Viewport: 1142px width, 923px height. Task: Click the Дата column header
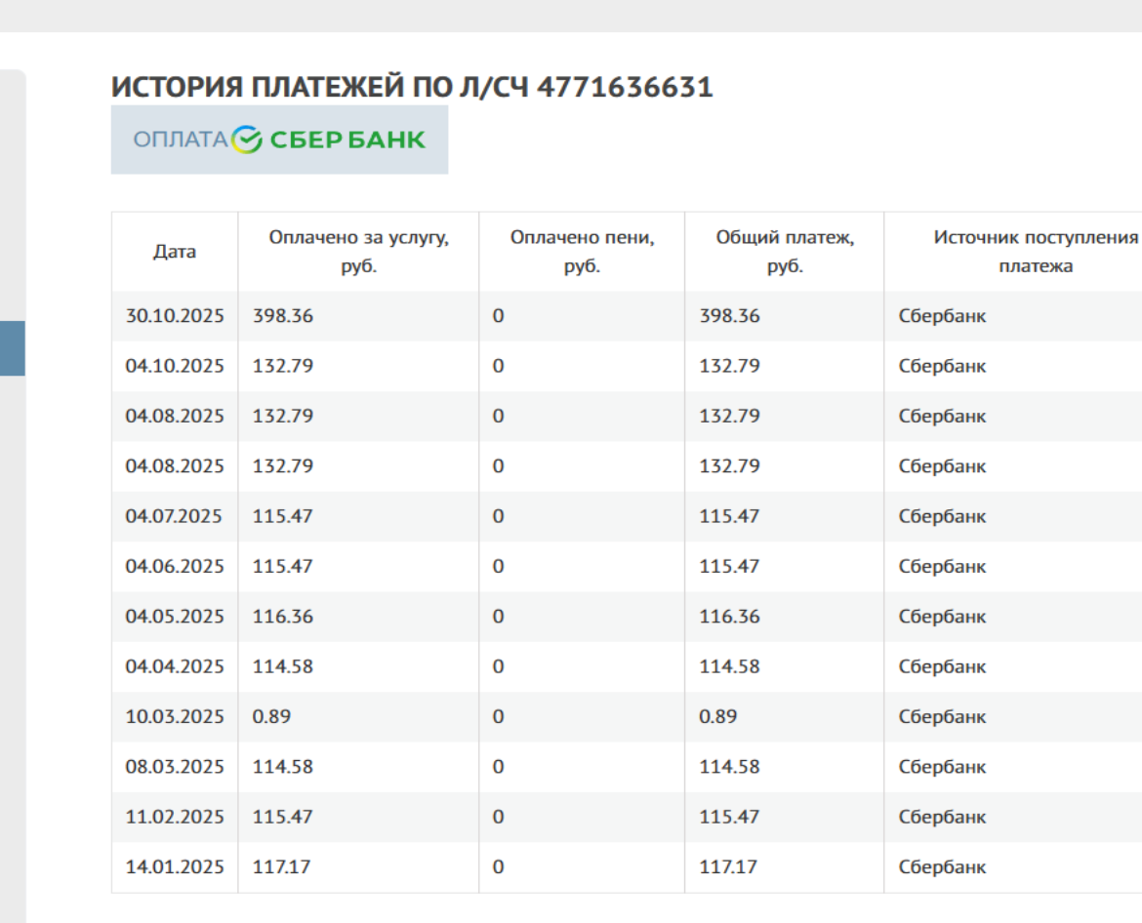[175, 252]
